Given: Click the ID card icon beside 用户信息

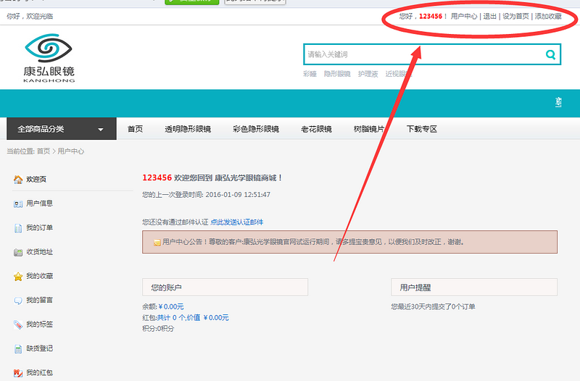Looking at the screenshot, I should (x=18, y=204).
